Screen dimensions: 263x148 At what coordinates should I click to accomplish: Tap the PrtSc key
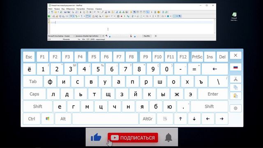pos(197,57)
